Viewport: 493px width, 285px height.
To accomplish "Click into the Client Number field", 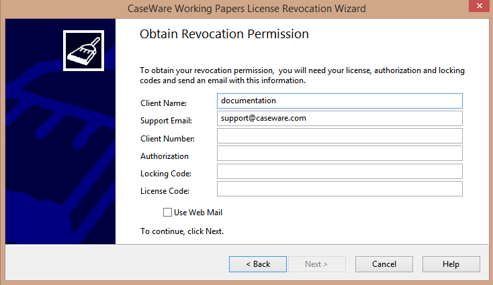I will [x=340, y=136].
